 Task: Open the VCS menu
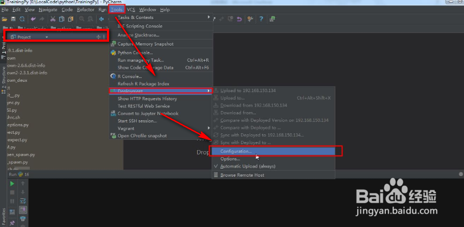[131, 10]
